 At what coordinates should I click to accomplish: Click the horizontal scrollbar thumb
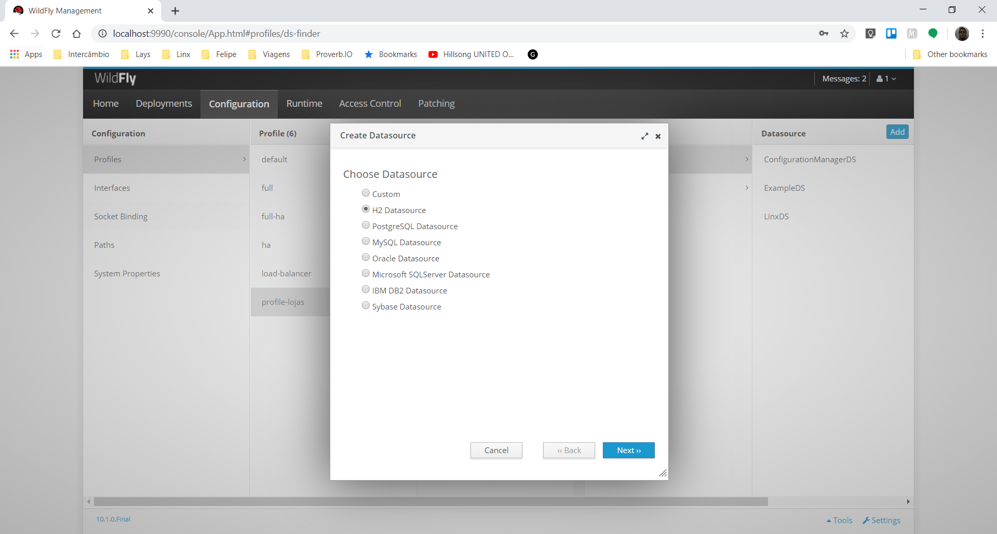click(430, 502)
